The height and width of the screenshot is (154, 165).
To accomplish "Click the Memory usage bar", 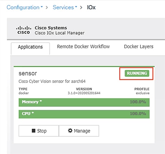I will 84,102.
